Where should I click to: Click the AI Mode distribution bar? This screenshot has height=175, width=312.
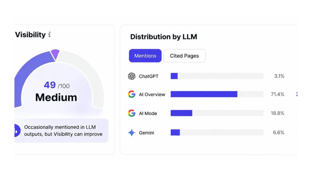[x=217, y=113]
